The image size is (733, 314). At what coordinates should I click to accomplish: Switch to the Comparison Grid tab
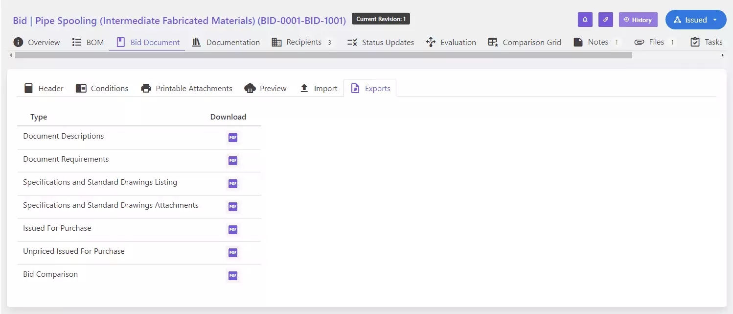[x=525, y=42]
